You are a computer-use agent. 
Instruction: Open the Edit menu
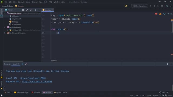(x=10, y=2)
